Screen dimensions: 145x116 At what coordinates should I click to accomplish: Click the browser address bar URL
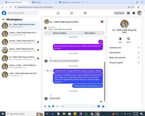tap(35, 7)
